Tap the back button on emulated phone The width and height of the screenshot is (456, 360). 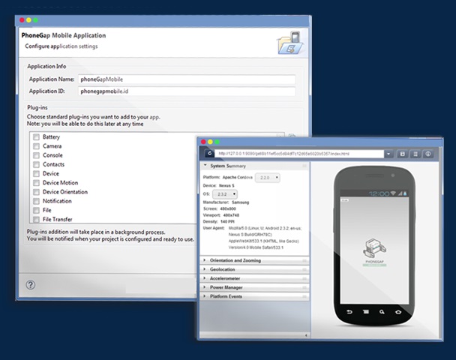[x=349, y=312]
